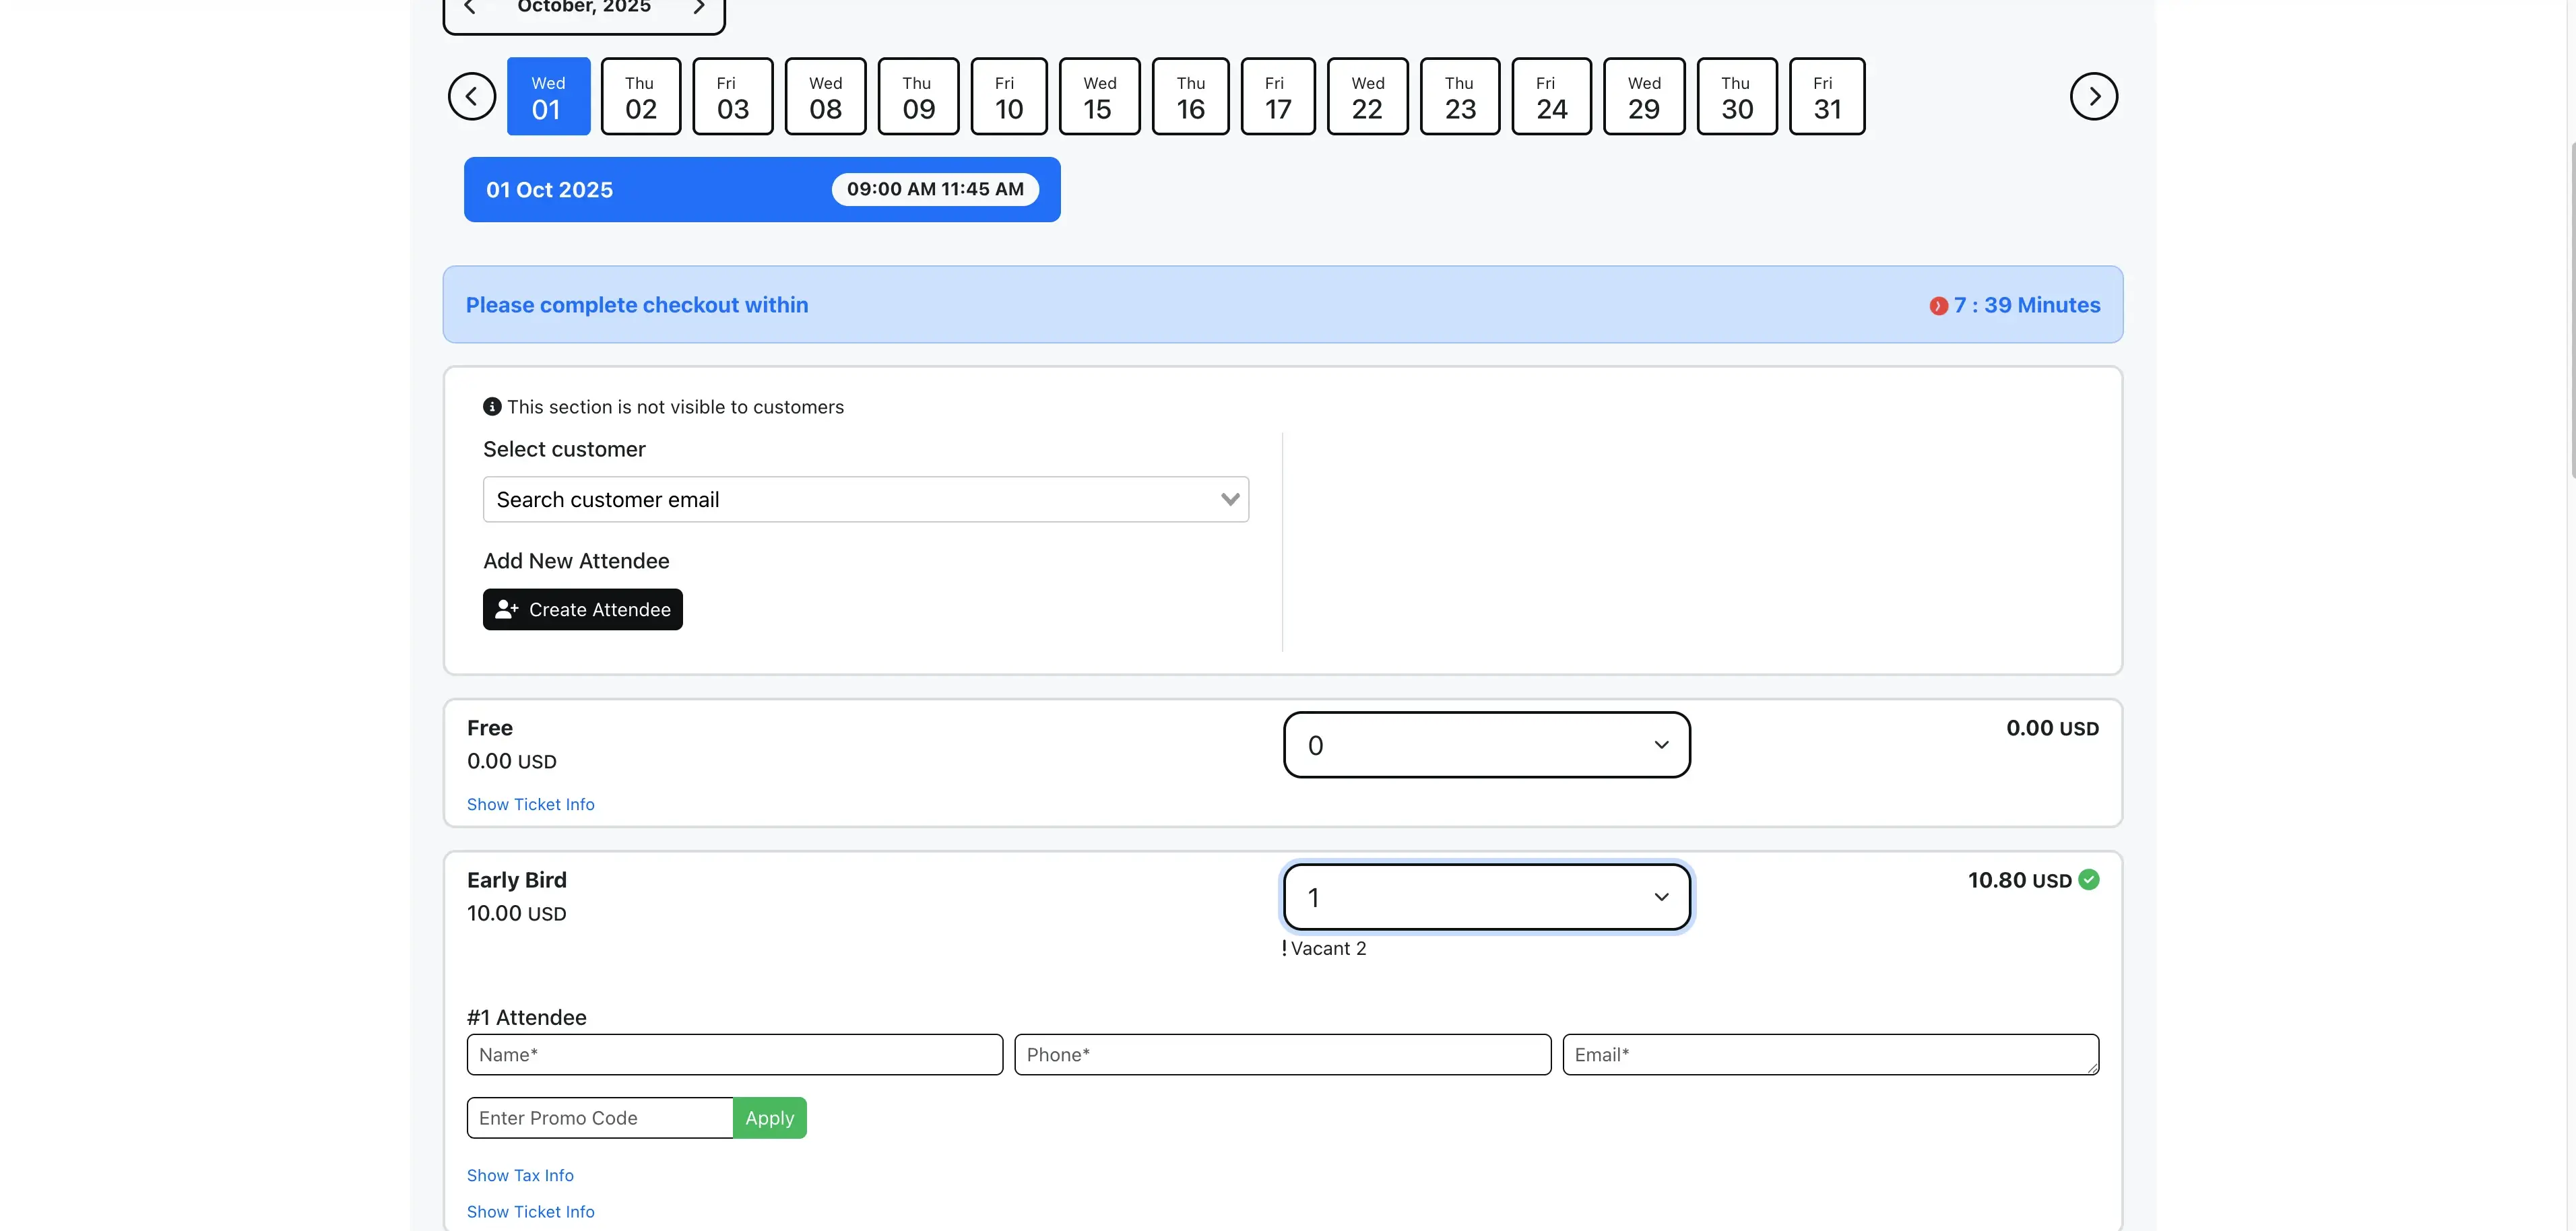The height and width of the screenshot is (1231, 2576).
Task: Click the Create Attendee button
Action: (x=582, y=609)
